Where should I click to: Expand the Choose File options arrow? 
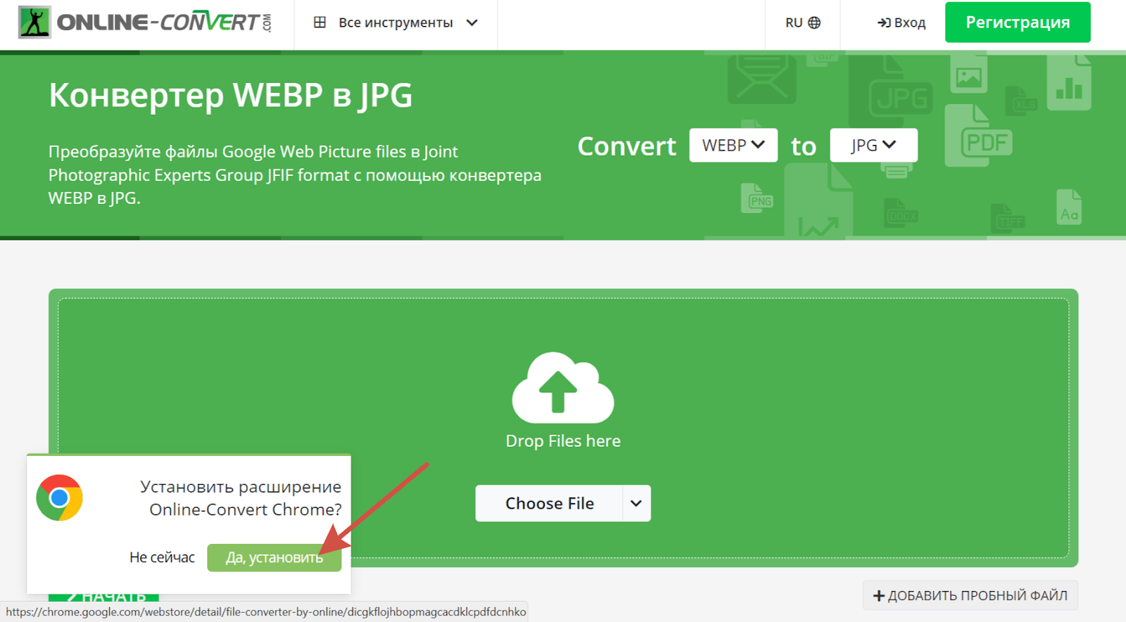click(636, 503)
